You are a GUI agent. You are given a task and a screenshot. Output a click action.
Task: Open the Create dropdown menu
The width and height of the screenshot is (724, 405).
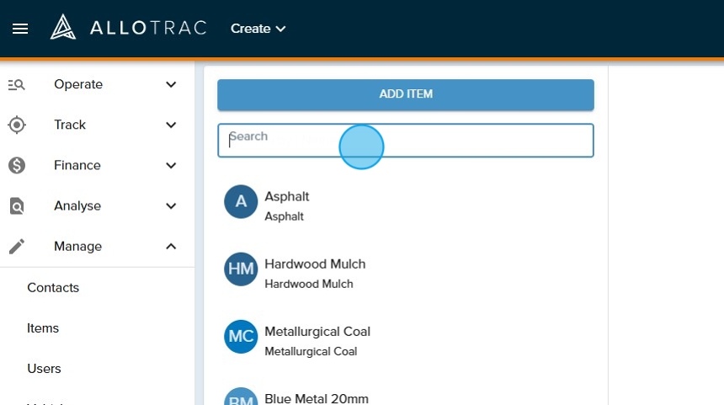pos(258,29)
